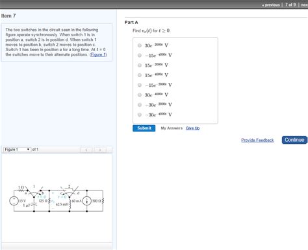Expand the Figure 1 dropdown selector
The width and height of the screenshot is (308, 250).
(x=17, y=150)
